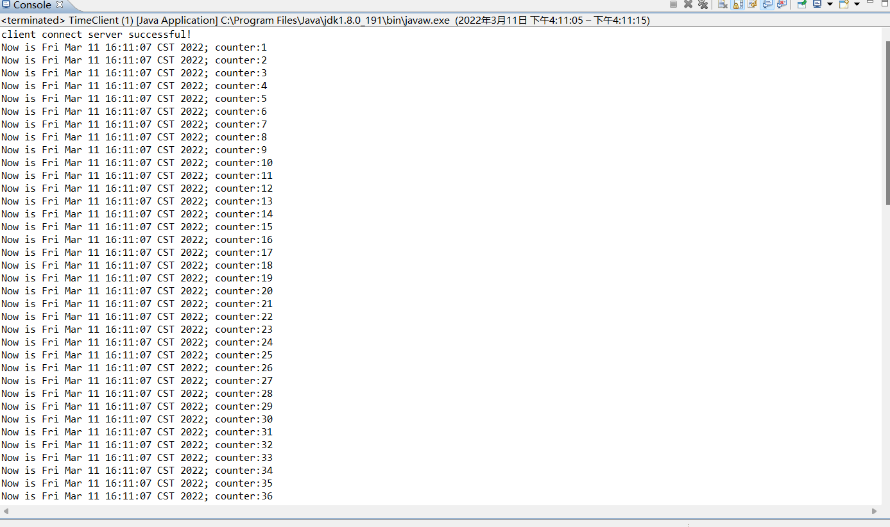Click the output line ending with counter:23

coord(137,330)
